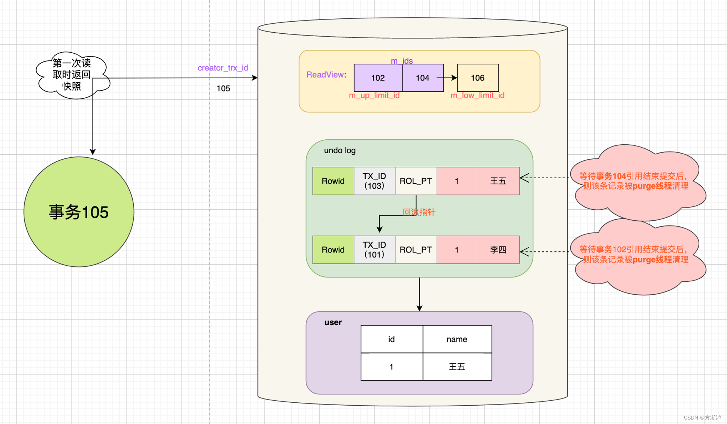Image resolution: width=727 pixels, height=424 pixels.
Task: Select the 李四 cell in undo log
Action: (x=498, y=250)
